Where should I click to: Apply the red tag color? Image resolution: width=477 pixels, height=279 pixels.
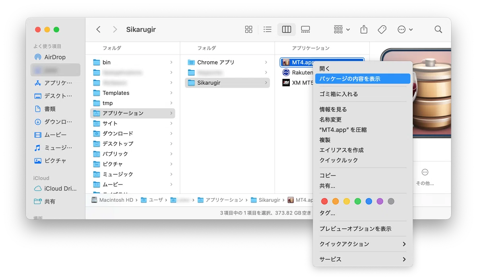pyautogui.click(x=324, y=201)
